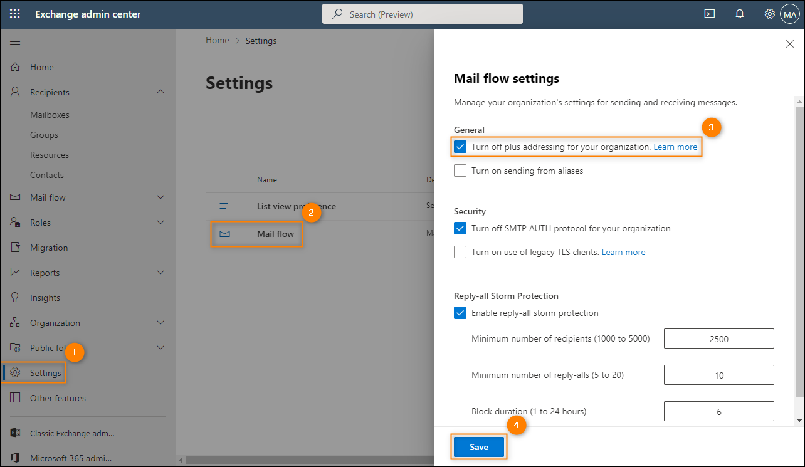Open the MA account avatar
805x467 pixels.
(x=790, y=14)
